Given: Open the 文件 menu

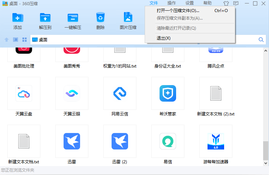Looking at the screenshot, I should coord(154,3).
